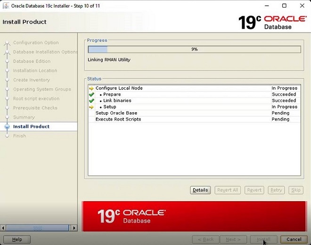Select the Summary step
This screenshot has width=311, height=245.
point(24,117)
